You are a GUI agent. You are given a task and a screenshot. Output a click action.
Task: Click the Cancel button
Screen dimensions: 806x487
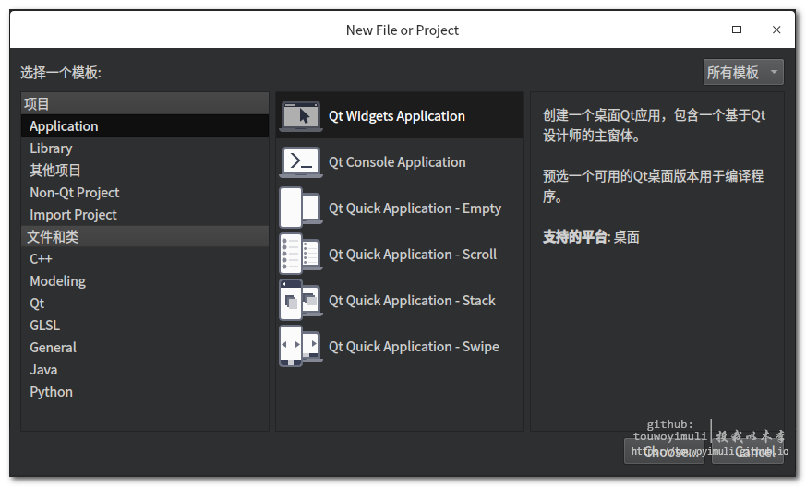pos(748,451)
